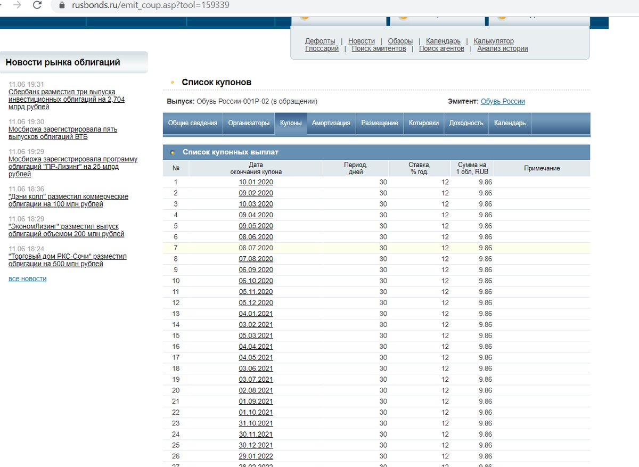Open coupon date 03.07.2021
The image size is (639, 467).
click(256, 379)
